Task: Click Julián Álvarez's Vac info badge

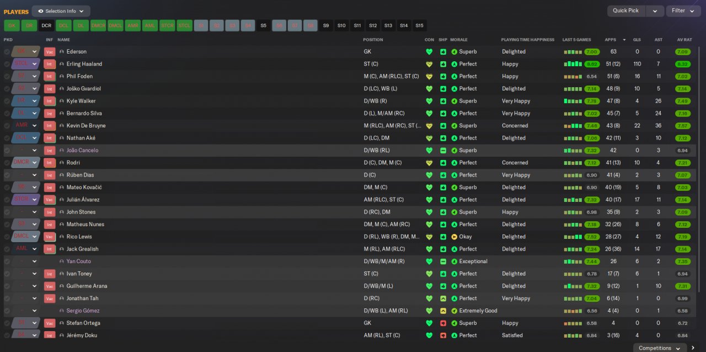Action: pyautogui.click(x=49, y=200)
